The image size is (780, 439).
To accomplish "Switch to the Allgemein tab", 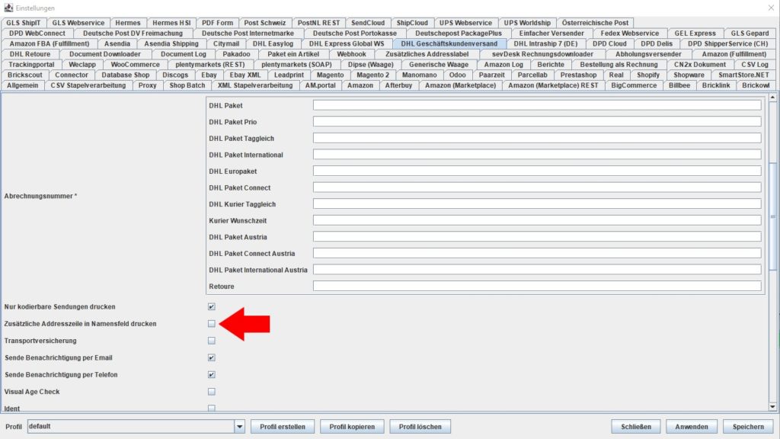I will pos(22,85).
